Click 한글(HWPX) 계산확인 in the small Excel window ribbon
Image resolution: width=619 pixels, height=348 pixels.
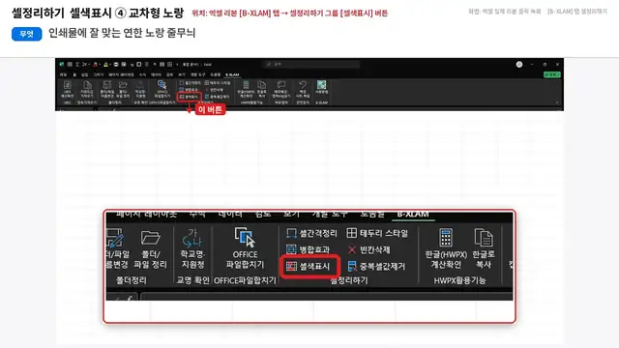click(x=246, y=90)
